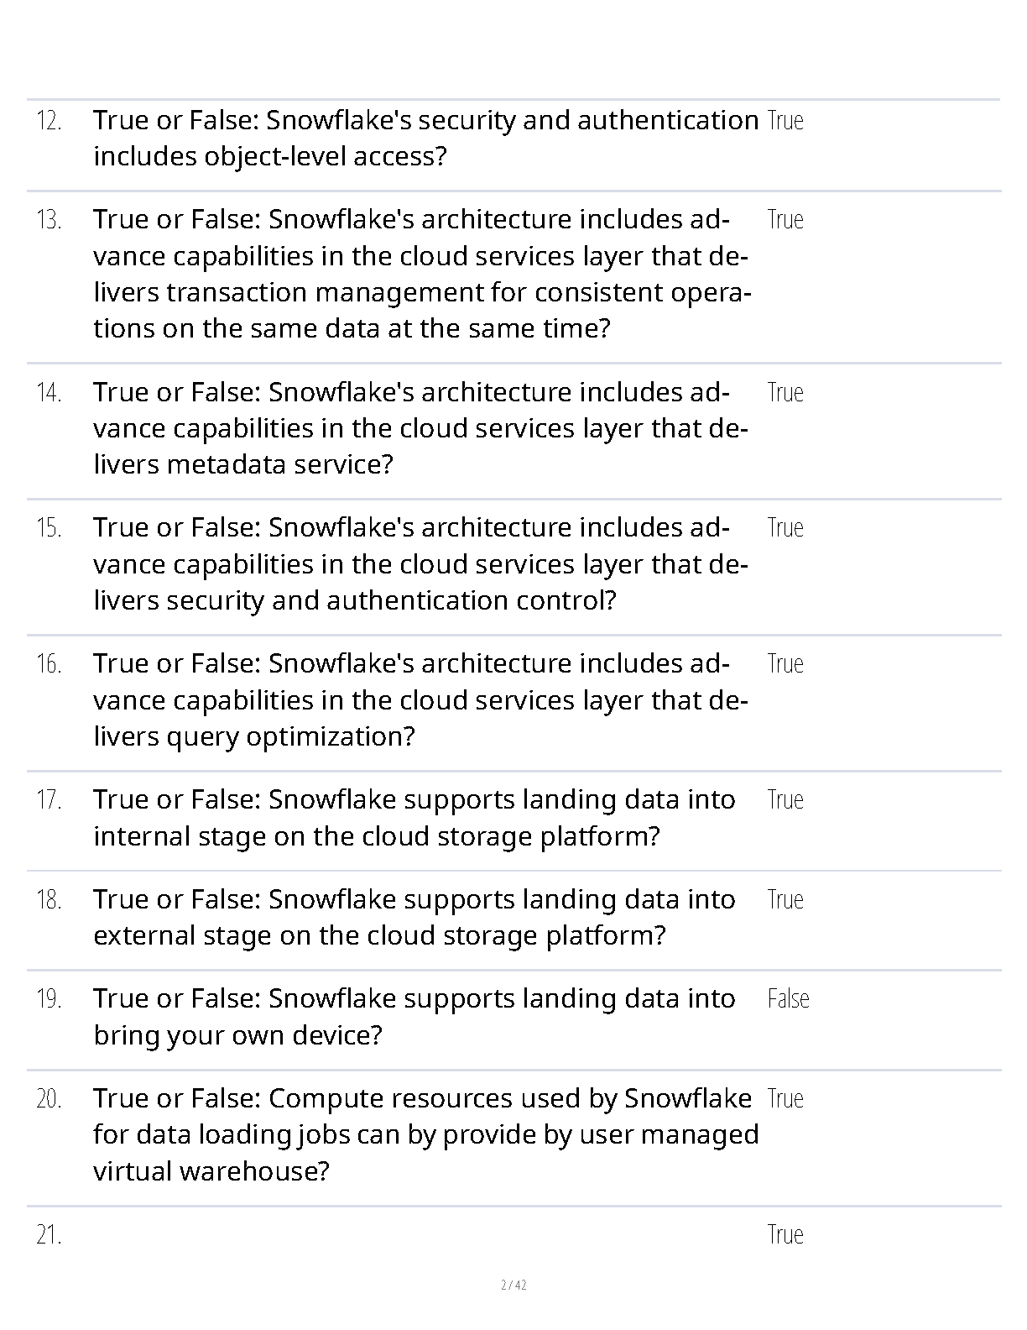
Task: Select question 18 about external stage
Action: point(414,918)
